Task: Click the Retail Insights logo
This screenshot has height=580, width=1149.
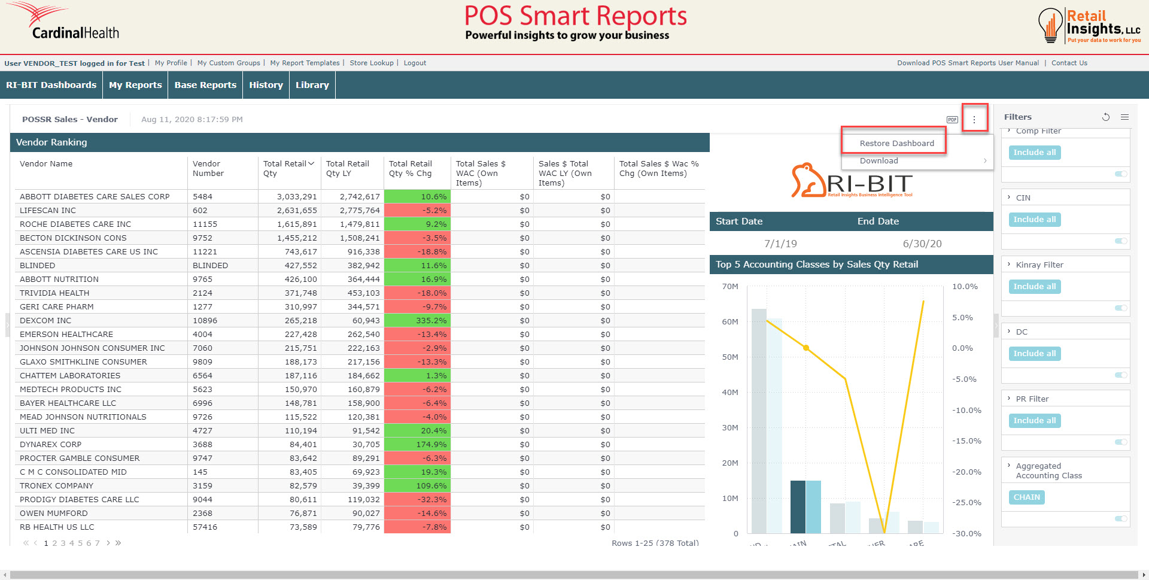Action: [x=1089, y=26]
